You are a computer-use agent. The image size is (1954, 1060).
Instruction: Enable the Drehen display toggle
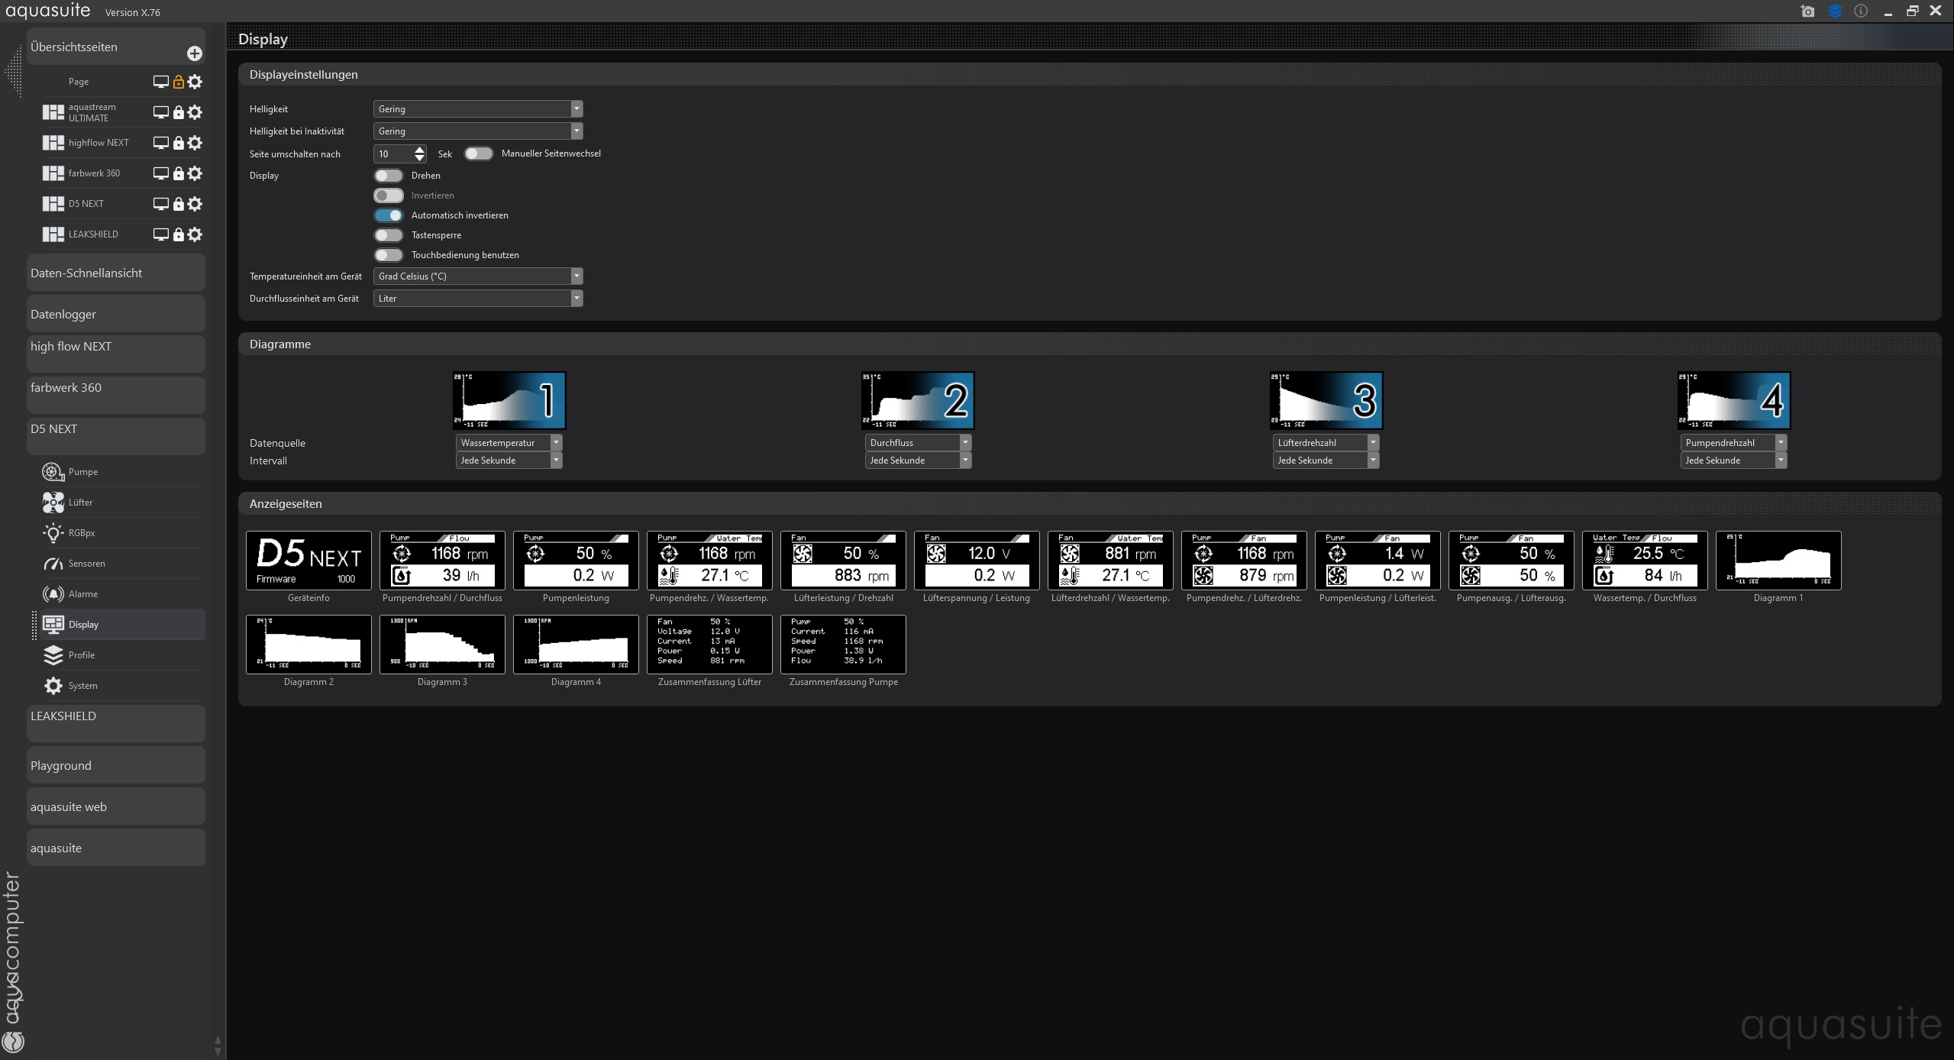[x=388, y=176]
